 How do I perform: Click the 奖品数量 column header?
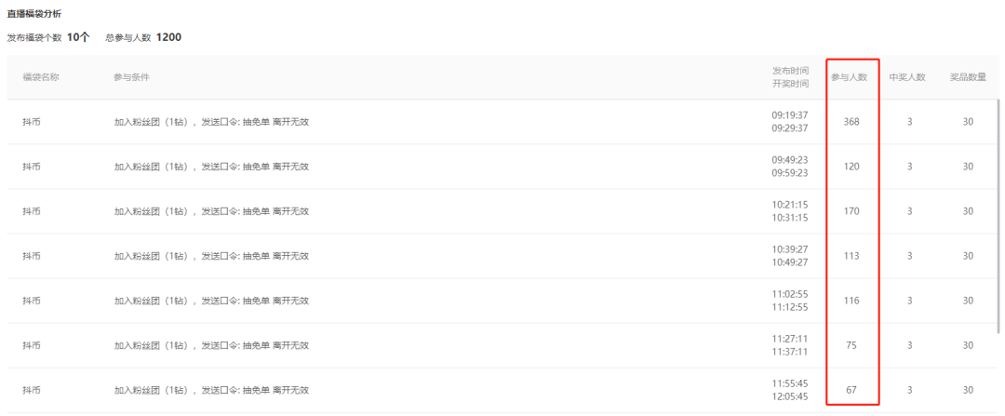coord(968,77)
